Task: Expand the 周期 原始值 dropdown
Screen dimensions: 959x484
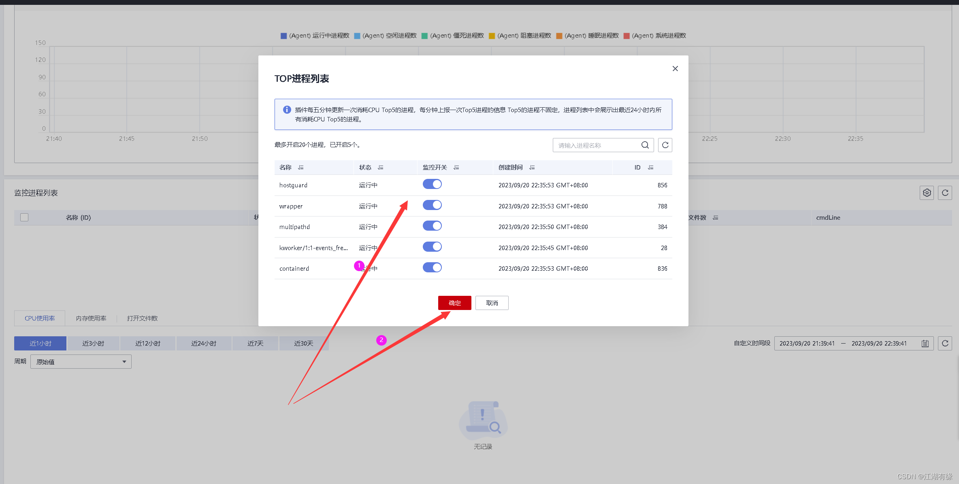Action: point(81,362)
